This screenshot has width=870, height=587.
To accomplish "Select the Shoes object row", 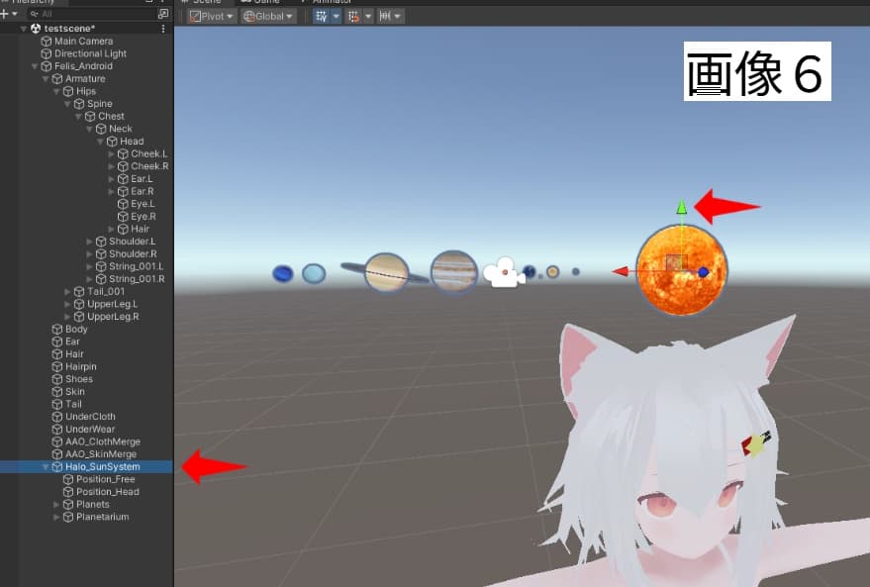I will (x=87, y=379).
